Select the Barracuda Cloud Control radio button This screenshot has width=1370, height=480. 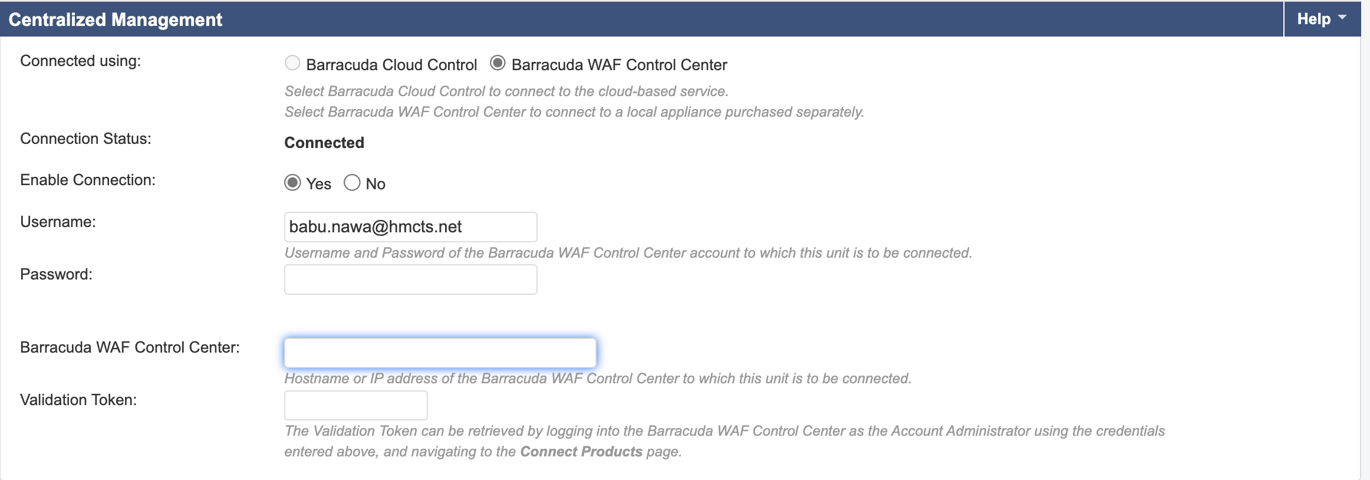[292, 63]
